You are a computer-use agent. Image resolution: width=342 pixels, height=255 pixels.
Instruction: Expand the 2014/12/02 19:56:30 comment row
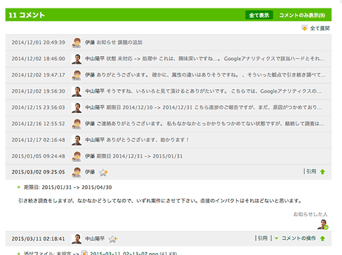click(168, 91)
